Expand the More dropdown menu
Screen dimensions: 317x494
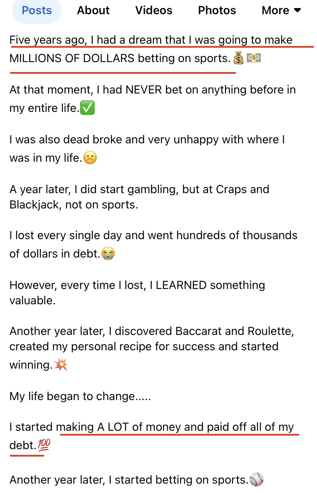[281, 10]
